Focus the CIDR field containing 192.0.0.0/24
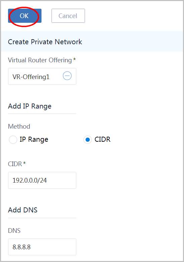 point(42,180)
